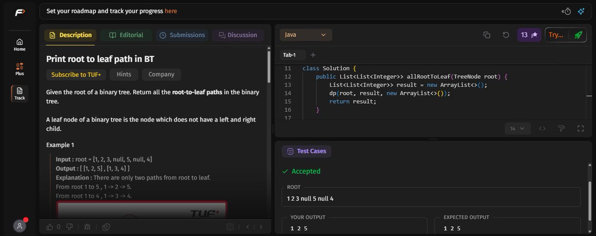Click 'Input : root = [1, 2, 3, null, 5, null, 4]' line
596x236 pixels.
point(104,160)
